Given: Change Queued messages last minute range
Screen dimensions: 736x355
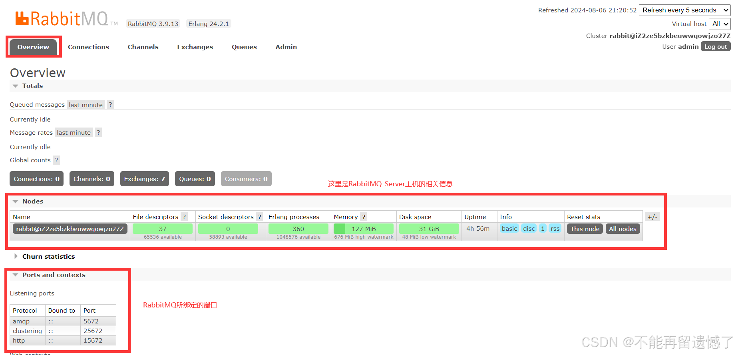Looking at the screenshot, I should (86, 105).
